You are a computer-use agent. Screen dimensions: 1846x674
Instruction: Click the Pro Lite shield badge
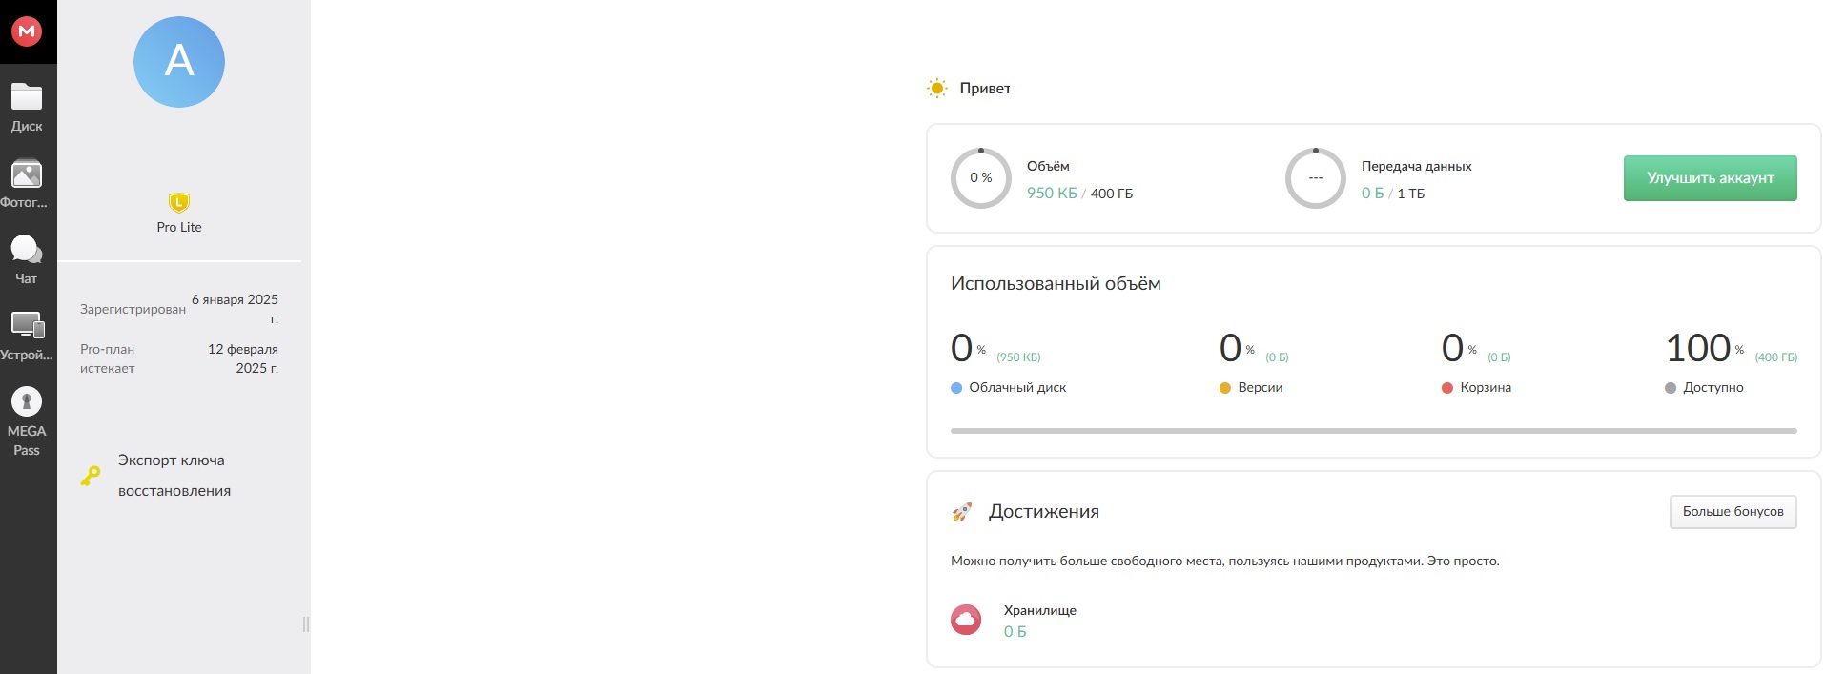click(179, 202)
